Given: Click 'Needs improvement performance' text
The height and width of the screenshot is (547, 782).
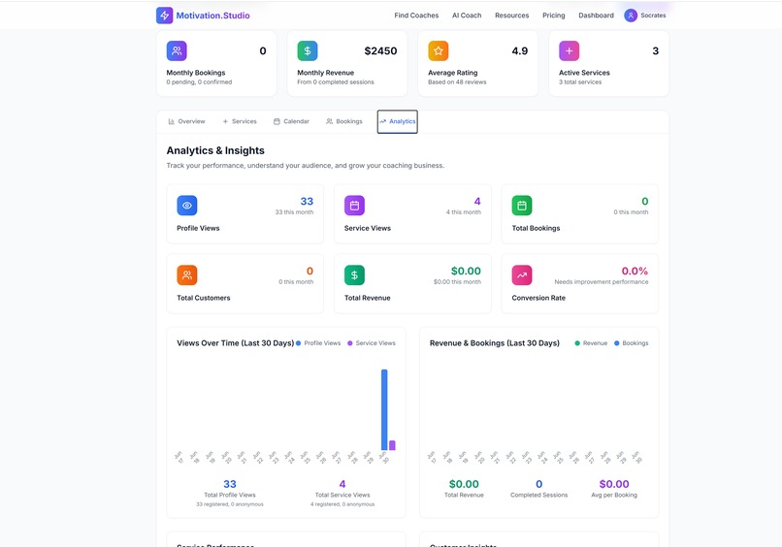Looking at the screenshot, I should (x=602, y=282).
